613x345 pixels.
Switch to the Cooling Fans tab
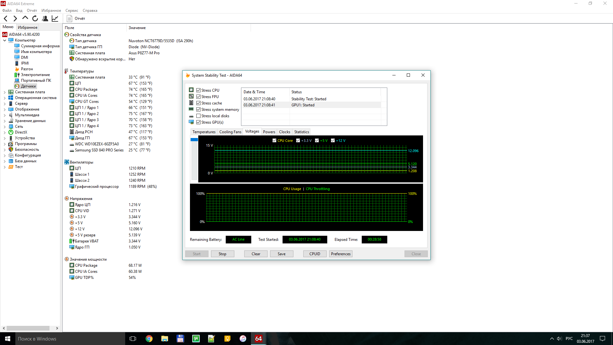(230, 132)
